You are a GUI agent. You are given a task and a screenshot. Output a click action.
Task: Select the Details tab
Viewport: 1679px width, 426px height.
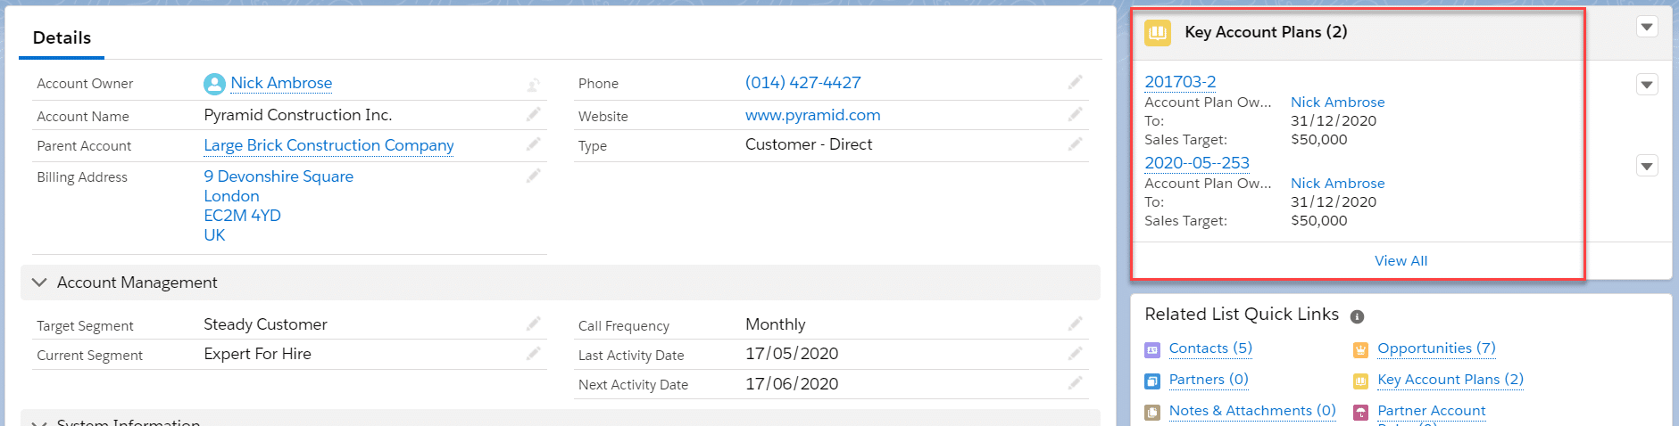pyautogui.click(x=62, y=37)
